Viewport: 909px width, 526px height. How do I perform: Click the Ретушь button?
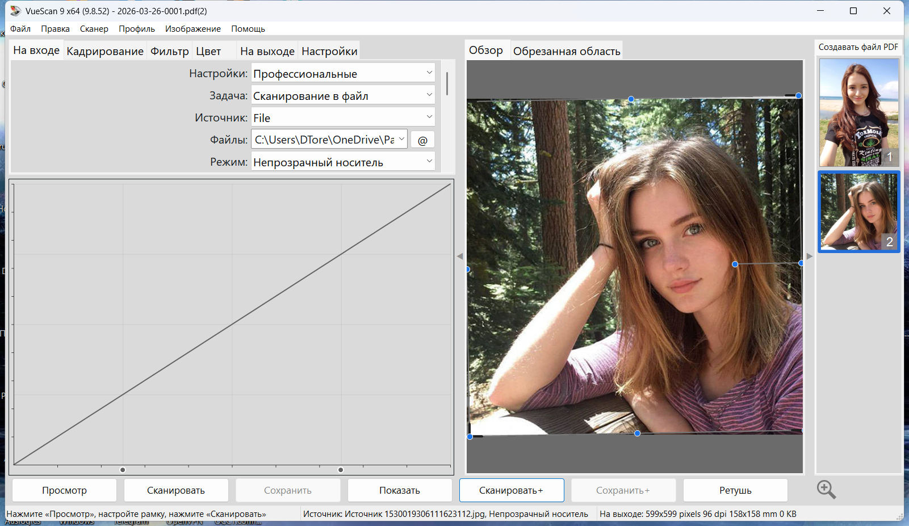click(x=735, y=490)
